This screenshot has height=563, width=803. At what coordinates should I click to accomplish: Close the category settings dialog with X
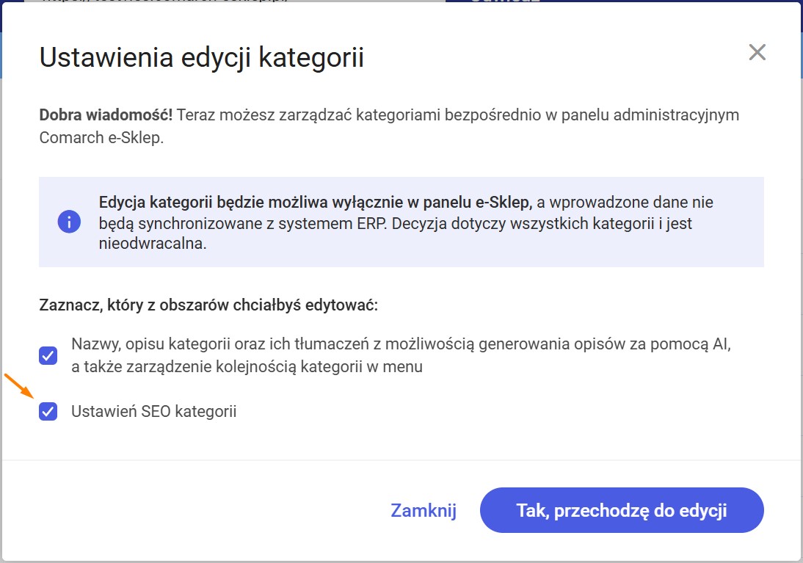(x=757, y=52)
